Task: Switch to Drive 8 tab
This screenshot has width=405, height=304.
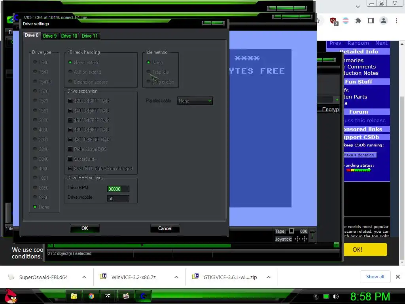Action: (x=32, y=35)
